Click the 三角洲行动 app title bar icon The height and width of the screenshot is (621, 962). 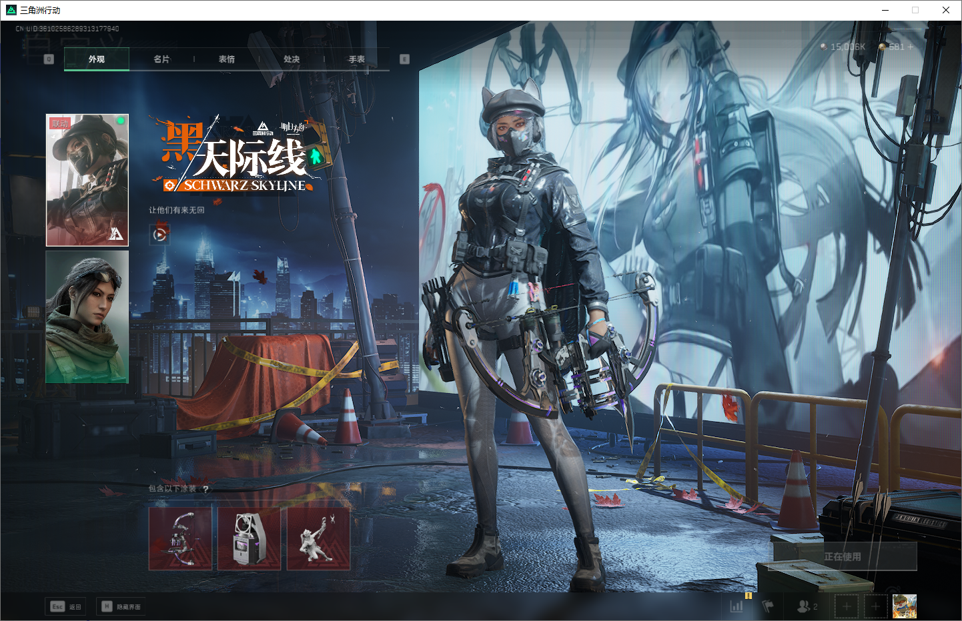coord(11,10)
